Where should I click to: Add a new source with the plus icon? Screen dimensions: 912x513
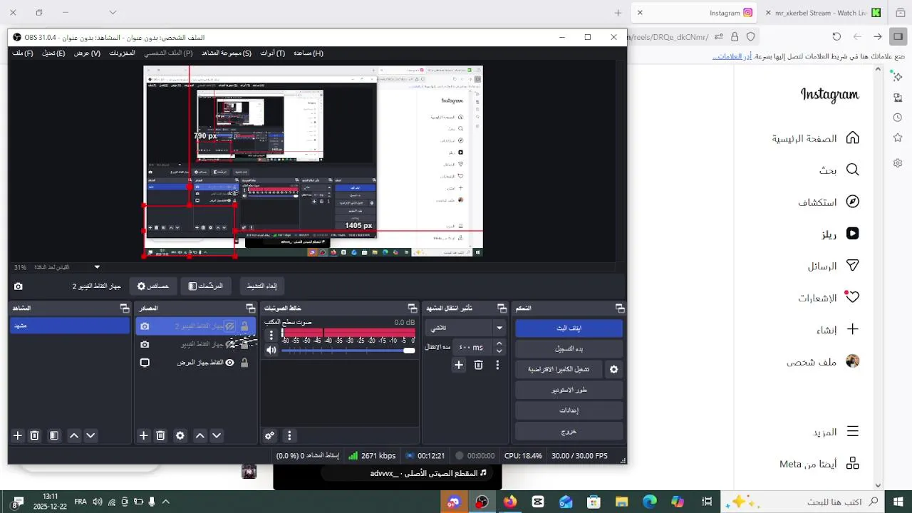point(143,435)
